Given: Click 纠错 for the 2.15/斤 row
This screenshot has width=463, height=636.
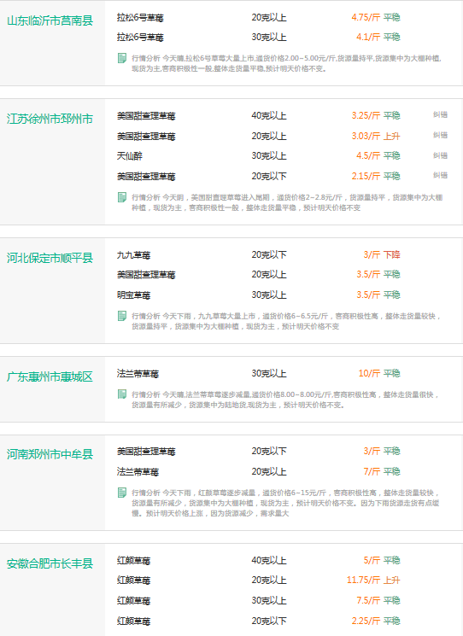Looking at the screenshot, I should point(440,175).
